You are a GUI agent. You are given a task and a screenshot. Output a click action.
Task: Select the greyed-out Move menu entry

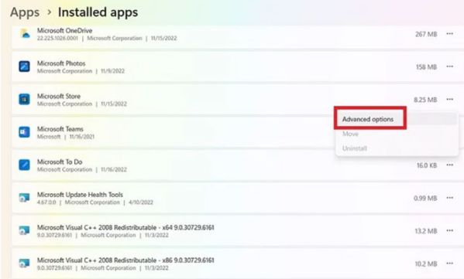pyautogui.click(x=350, y=134)
